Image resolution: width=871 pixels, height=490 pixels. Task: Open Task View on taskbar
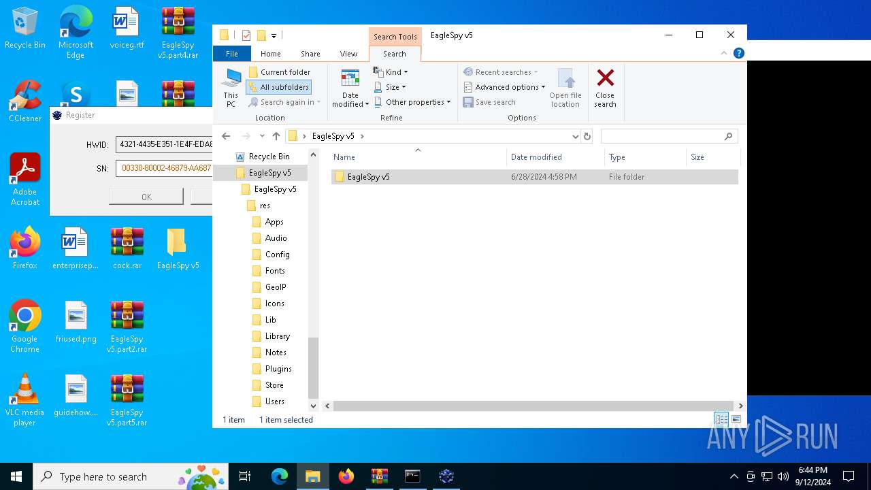(x=245, y=476)
